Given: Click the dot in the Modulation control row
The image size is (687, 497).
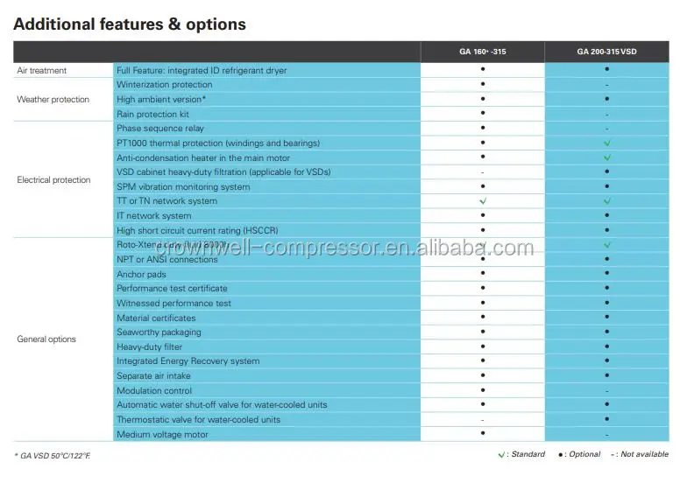Looking at the screenshot, I should tap(483, 390).
